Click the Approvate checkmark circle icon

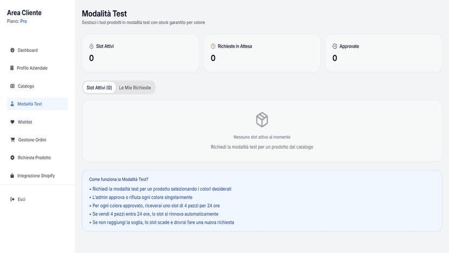(335, 46)
